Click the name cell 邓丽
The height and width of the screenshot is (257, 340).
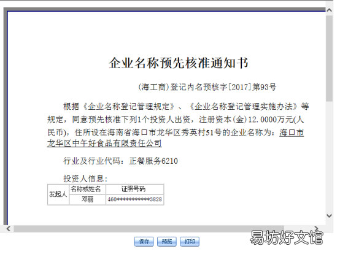(x=87, y=199)
